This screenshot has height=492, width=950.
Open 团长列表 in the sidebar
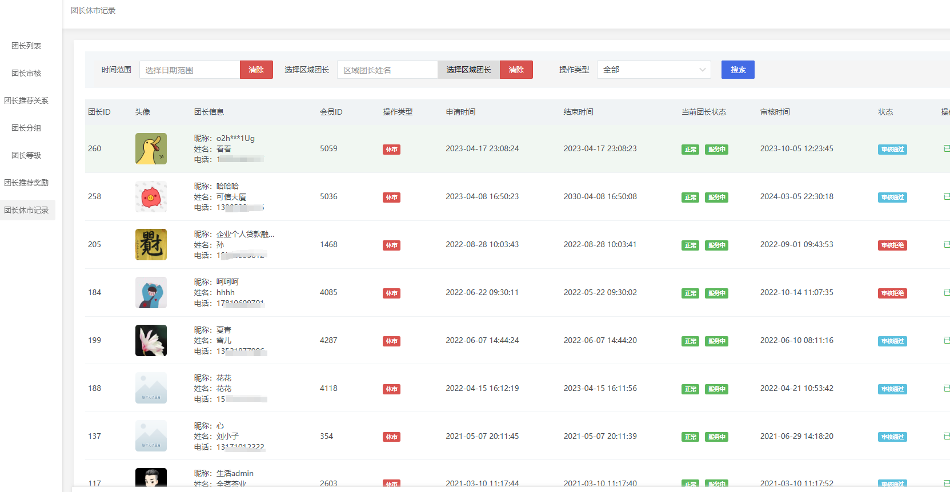pos(26,46)
